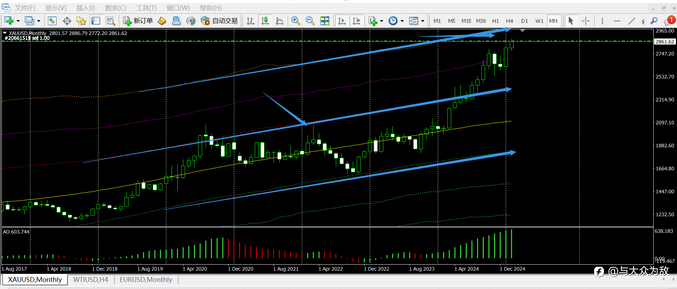Select the D1 timeframe button
Screen dimensions: 677x289
pos(524,21)
